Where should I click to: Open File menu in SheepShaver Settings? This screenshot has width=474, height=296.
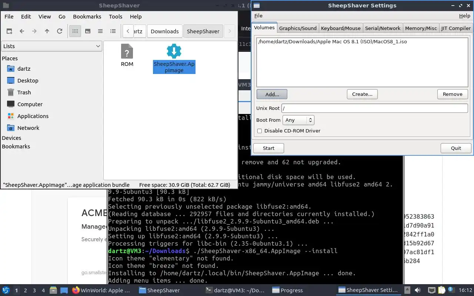[258, 16]
